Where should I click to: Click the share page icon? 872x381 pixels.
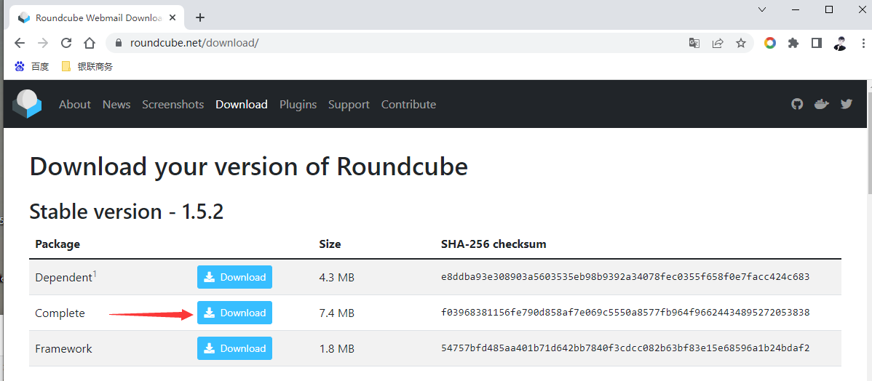[x=718, y=43]
